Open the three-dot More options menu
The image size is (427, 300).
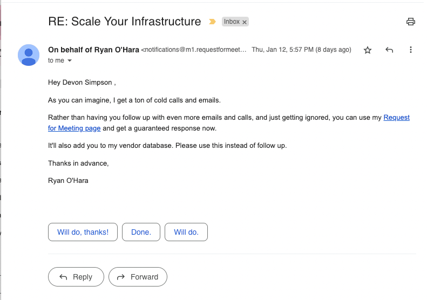coord(411,50)
